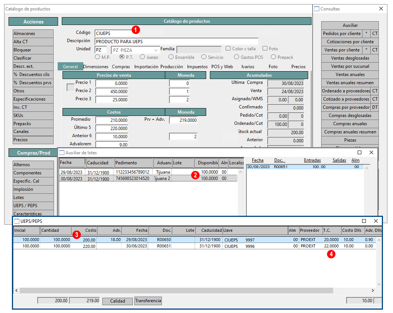Image resolution: width=393 pixels, height=313 pixels.
Task: Click the Costo Dlls column header
Action: pos(353,230)
